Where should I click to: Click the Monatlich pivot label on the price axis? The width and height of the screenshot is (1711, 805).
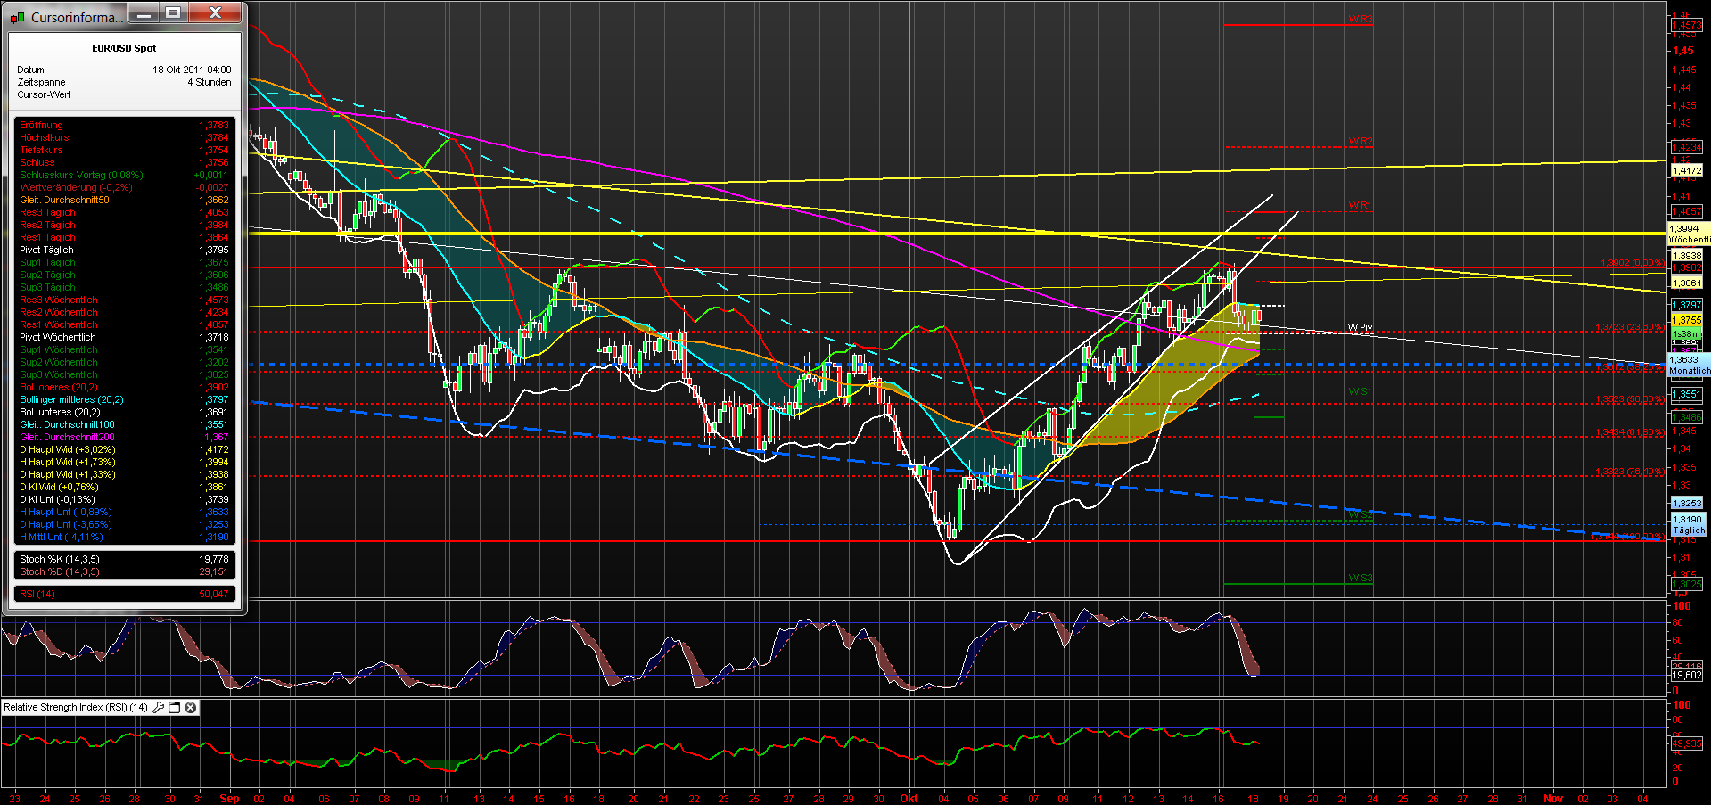point(1688,370)
